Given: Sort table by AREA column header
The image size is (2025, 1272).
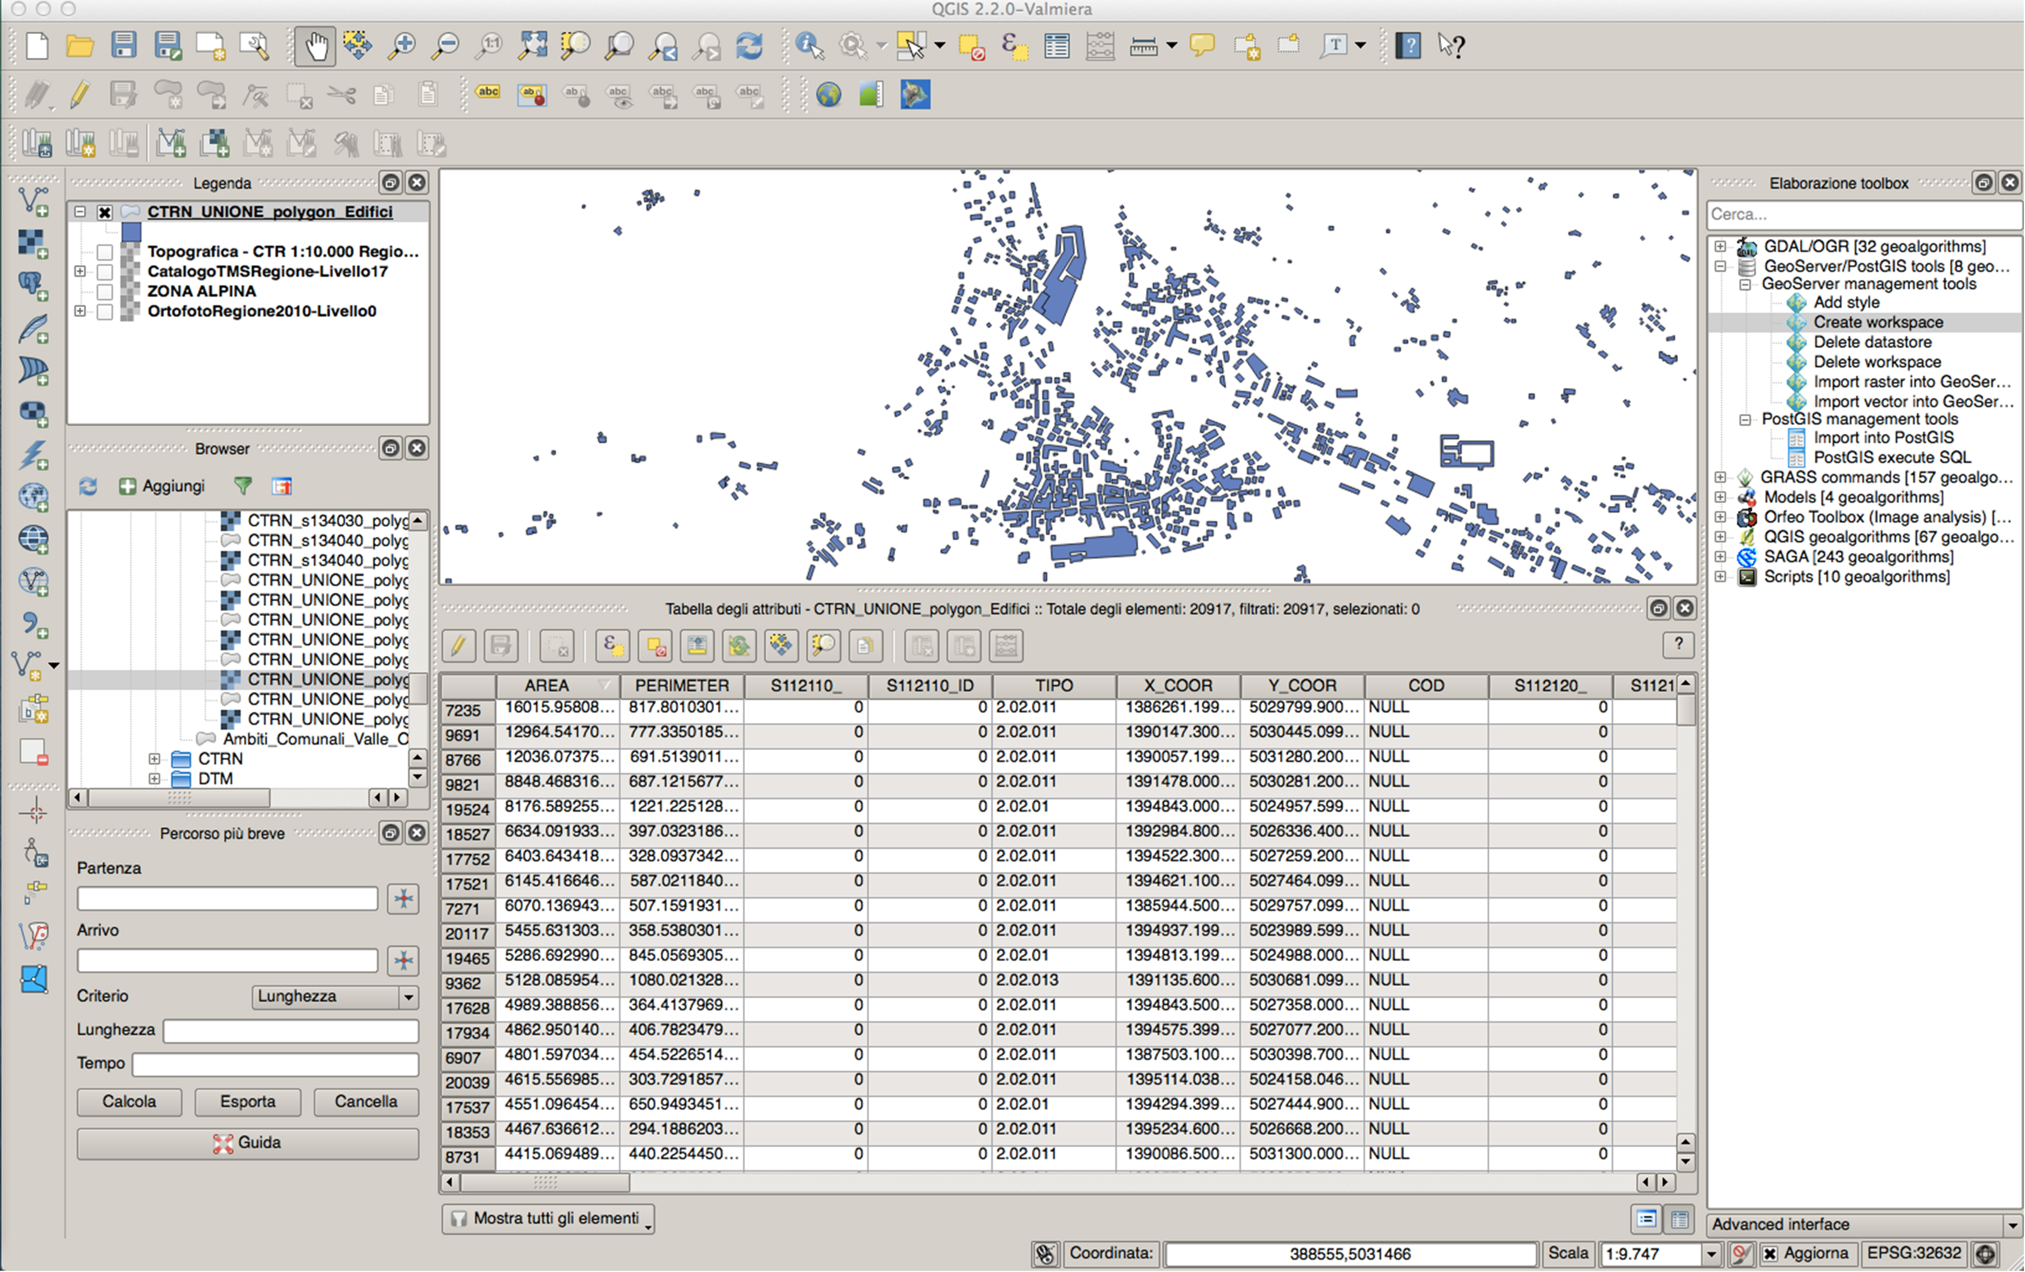Looking at the screenshot, I should coord(557,686).
